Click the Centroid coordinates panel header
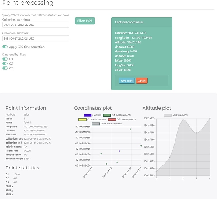 [x=142, y=22]
